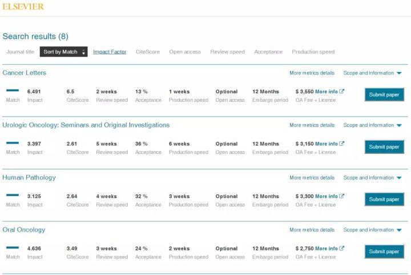This screenshot has height=275, width=411.
Task: Expand Scope and information for Urologic Oncology
Action: click(x=372, y=125)
